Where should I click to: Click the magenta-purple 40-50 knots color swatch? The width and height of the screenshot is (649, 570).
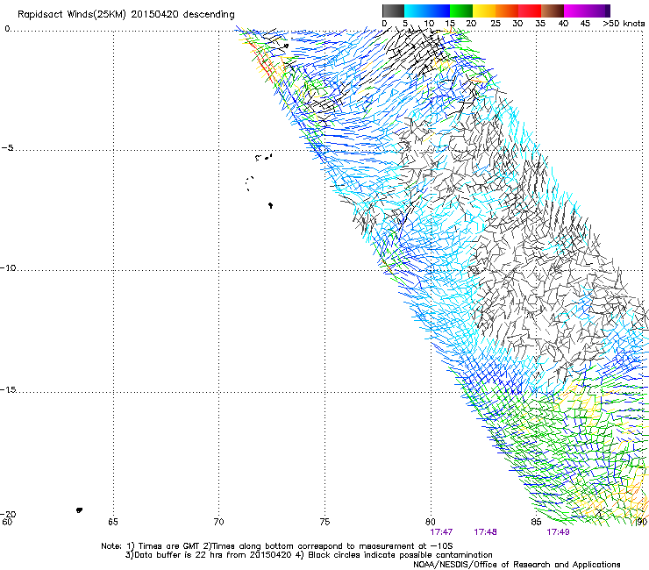point(587,11)
